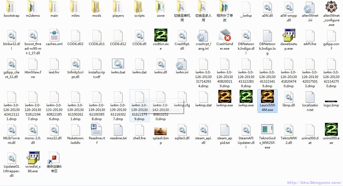Select the CrashSender.exe icon
Screen dimensions: 343x186
[225, 35]
